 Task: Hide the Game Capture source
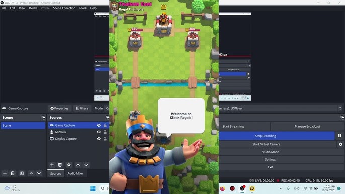click(x=99, y=125)
